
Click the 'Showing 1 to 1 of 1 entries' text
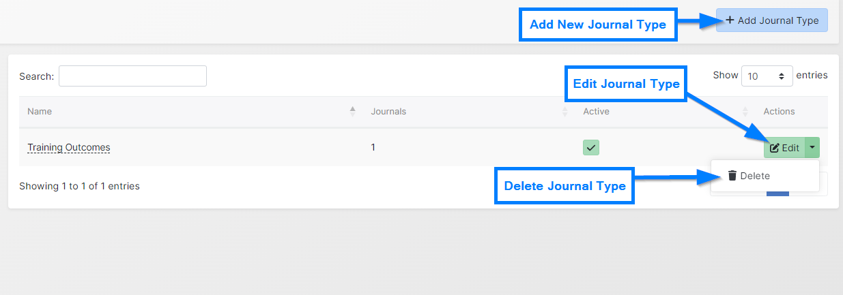79,186
